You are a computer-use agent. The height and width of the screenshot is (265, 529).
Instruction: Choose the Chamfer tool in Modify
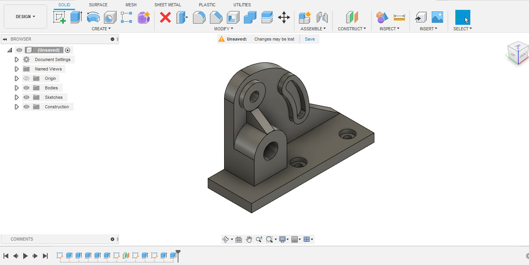216,17
